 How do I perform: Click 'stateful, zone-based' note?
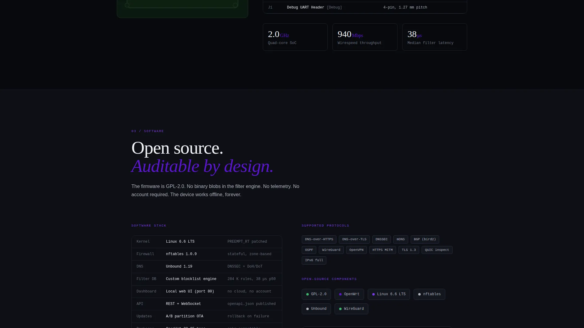click(249, 254)
